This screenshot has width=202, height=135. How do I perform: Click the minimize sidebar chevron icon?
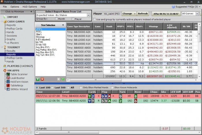pyautogui.click(x=31, y=12)
